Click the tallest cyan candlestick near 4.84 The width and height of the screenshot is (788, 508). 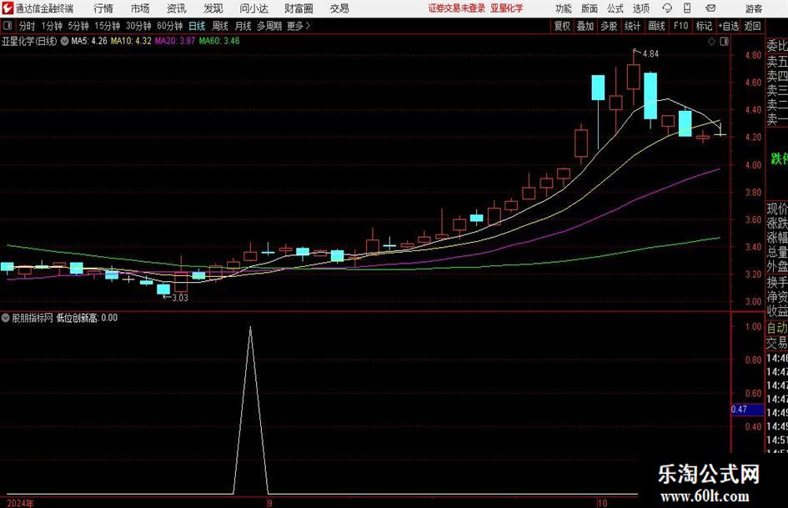(650, 96)
